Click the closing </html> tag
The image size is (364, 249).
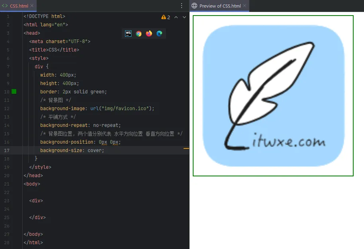tap(33, 243)
